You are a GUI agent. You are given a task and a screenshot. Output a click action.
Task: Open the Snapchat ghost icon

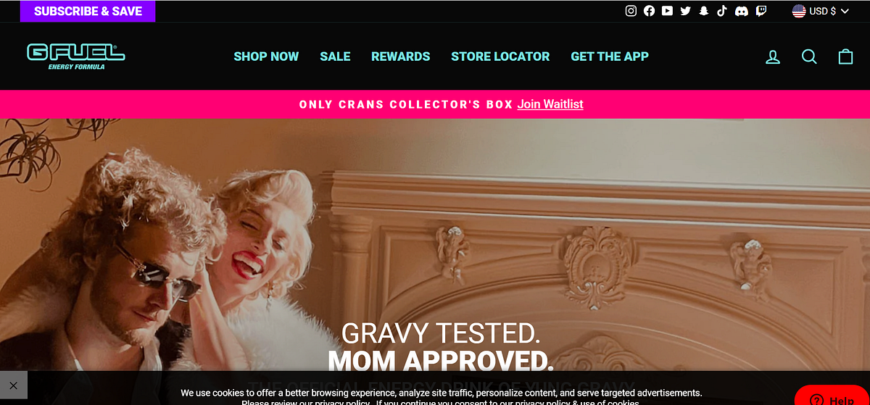[x=703, y=11]
